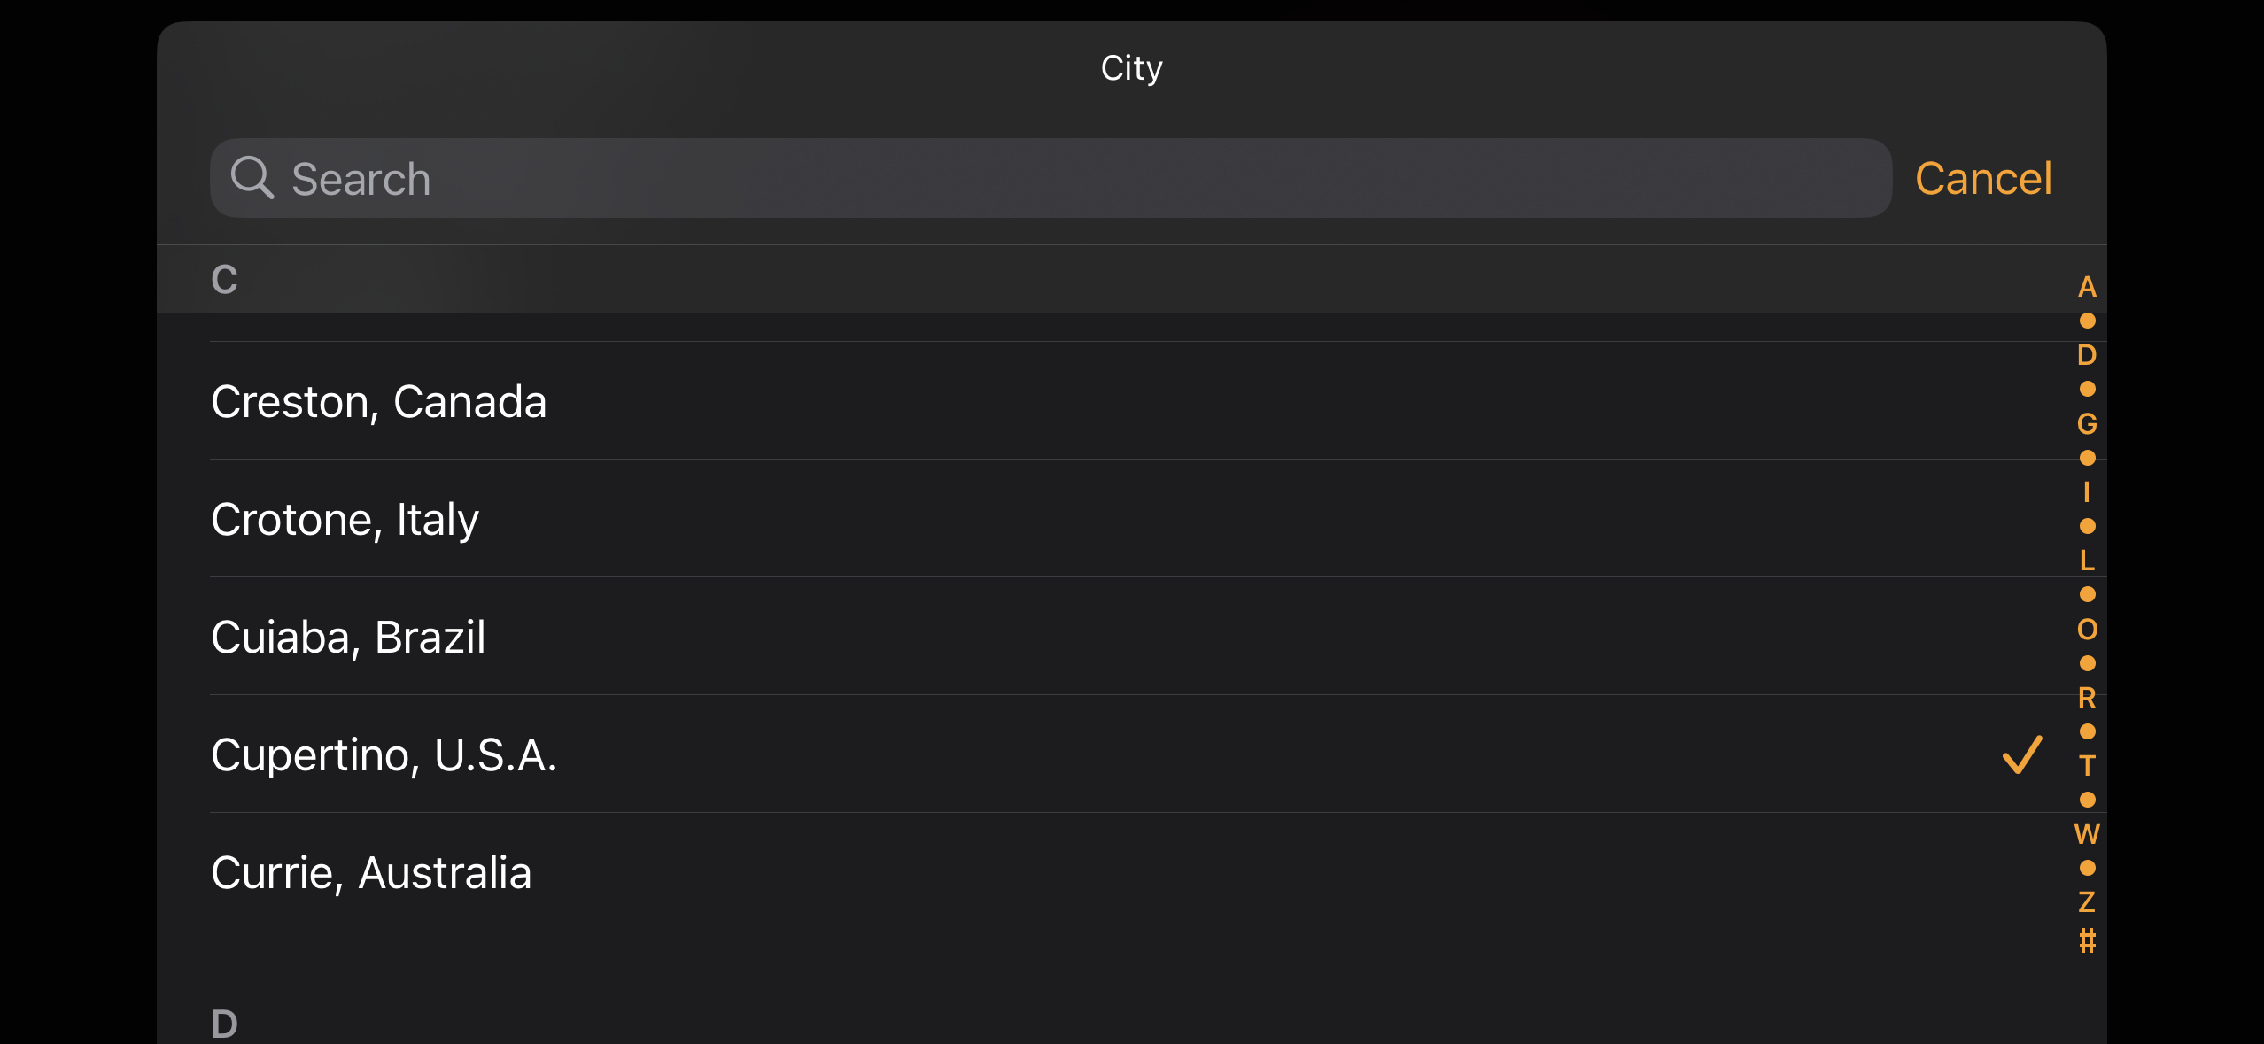The height and width of the screenshot is (1044, 2264).
Task: Cancel the city selection
Action: coord(1983,178)
